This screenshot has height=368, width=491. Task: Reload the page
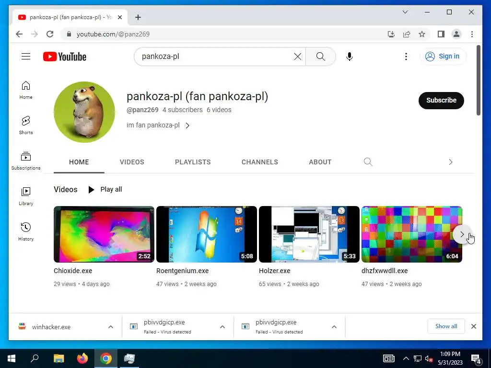point(50,34)
